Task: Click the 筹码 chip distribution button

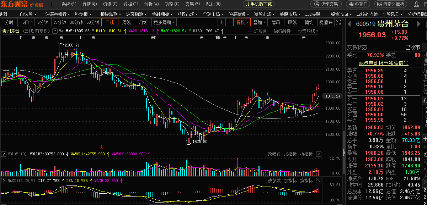Action: pyautogui.click(x=276, y=22)
